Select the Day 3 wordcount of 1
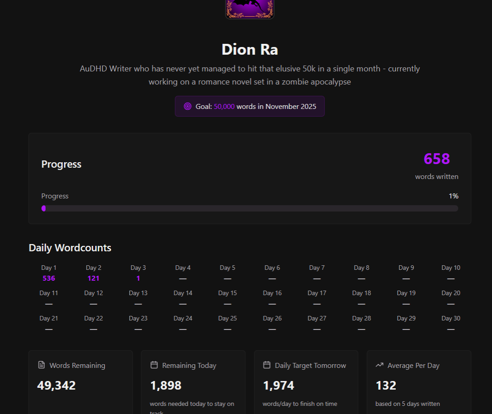The height and width of the screenshot is (414, 492). (138, 278)
